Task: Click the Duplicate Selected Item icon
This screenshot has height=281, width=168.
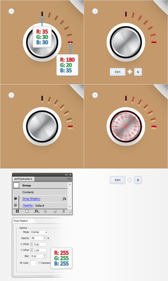Action: point(55,211)
